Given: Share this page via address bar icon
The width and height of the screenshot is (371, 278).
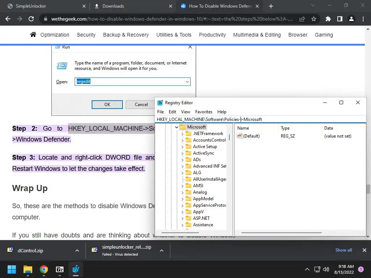Looking at the screenshot, I should (x=302, y=19).
